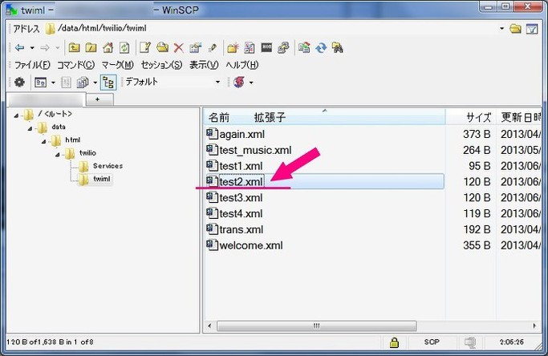This screenshot has width=548, height=356.
Task: Sort by 更新日時 column header
Action: [x=521, y=117]
